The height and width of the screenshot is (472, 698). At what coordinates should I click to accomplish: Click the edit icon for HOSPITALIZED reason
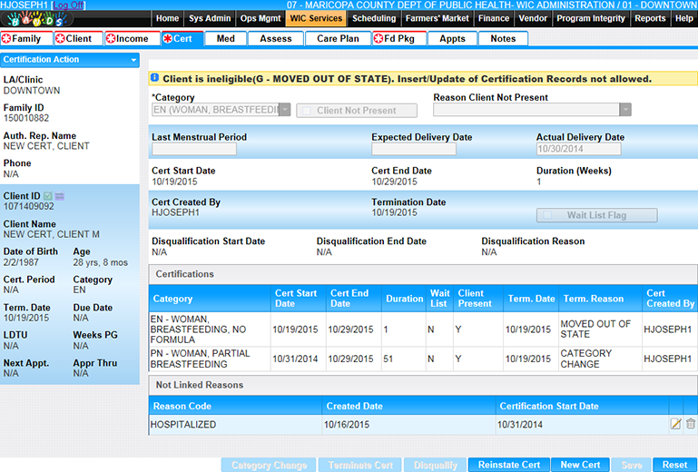675,424
